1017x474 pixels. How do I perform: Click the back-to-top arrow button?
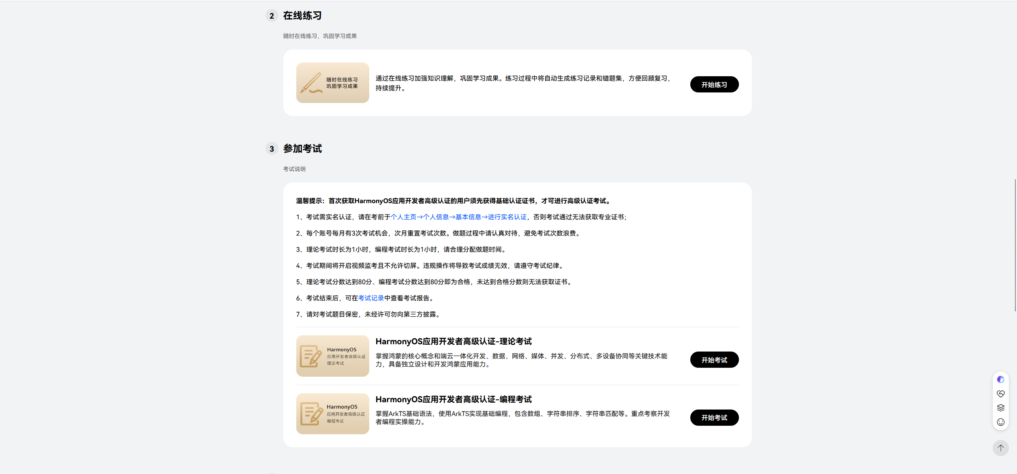click(x=1000, y=448)
